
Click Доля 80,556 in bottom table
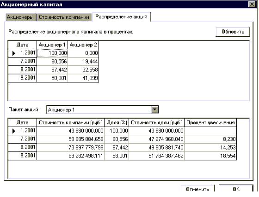tap(117, 139)
